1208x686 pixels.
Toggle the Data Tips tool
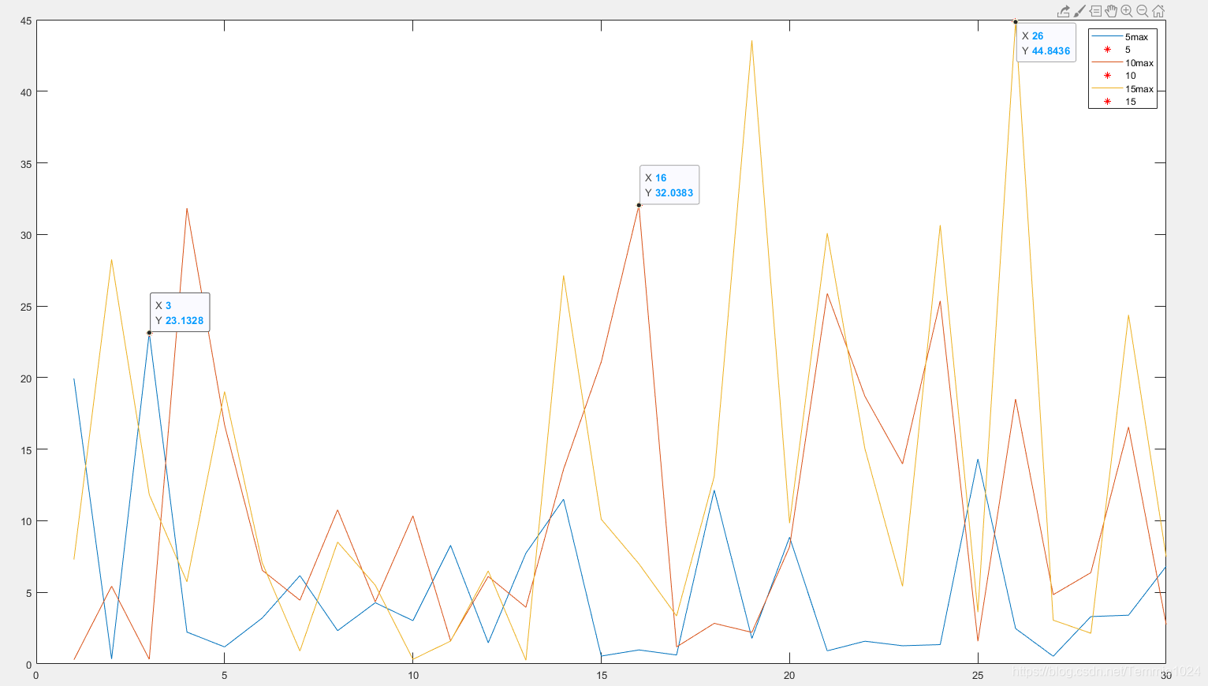click(x=1095, y=11)
